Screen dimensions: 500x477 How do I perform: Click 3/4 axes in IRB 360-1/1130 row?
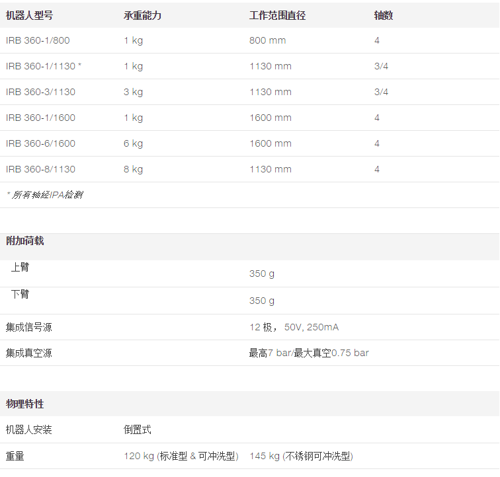coord(381,66)
